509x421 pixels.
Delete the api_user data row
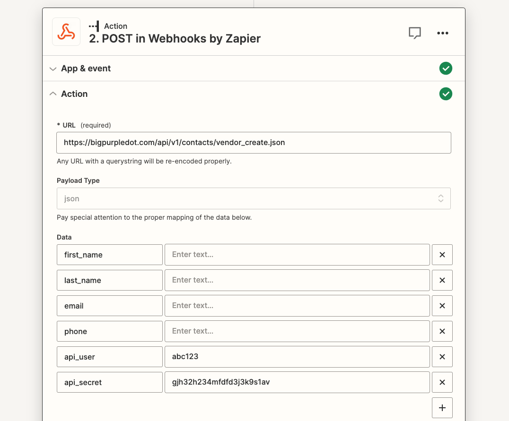[442, 357]
